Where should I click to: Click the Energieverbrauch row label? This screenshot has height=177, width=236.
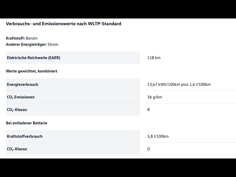(x=23, y=85)
